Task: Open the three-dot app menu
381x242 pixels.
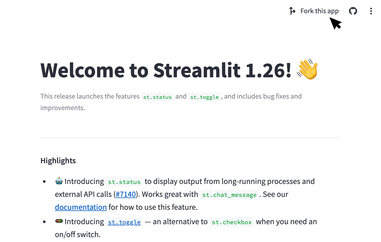Action: (x=371, y=11)
